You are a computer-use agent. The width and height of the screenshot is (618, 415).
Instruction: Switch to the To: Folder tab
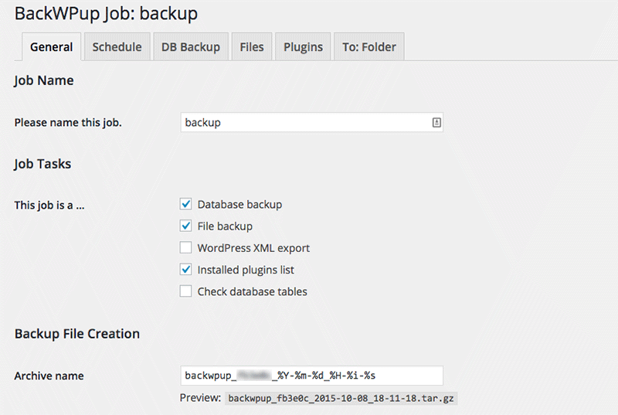point(368,47)
